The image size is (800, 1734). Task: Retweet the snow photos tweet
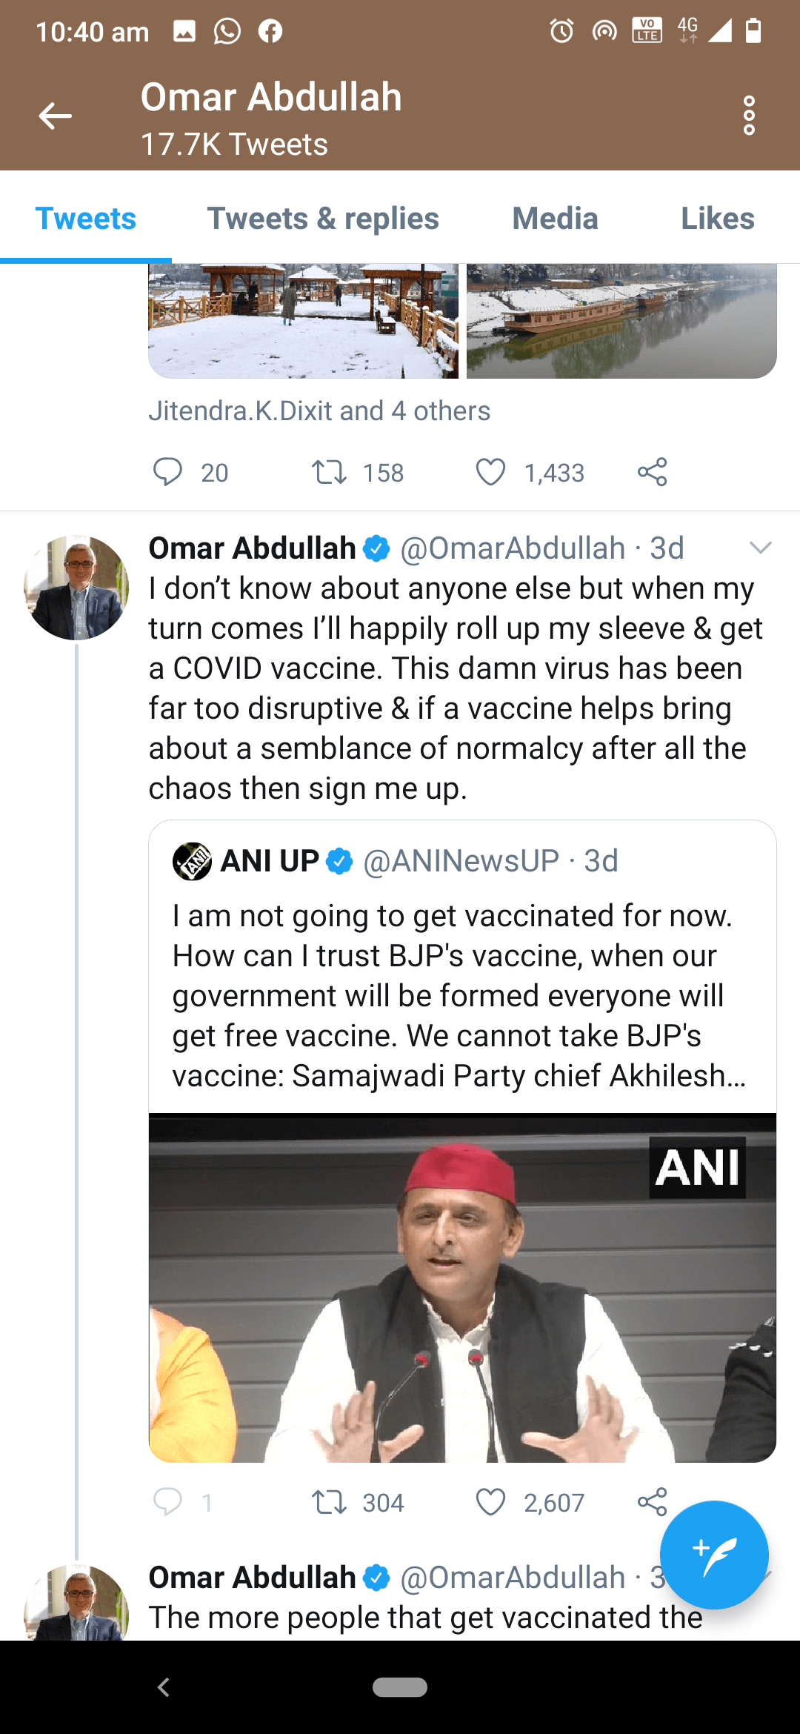(330, 472)
